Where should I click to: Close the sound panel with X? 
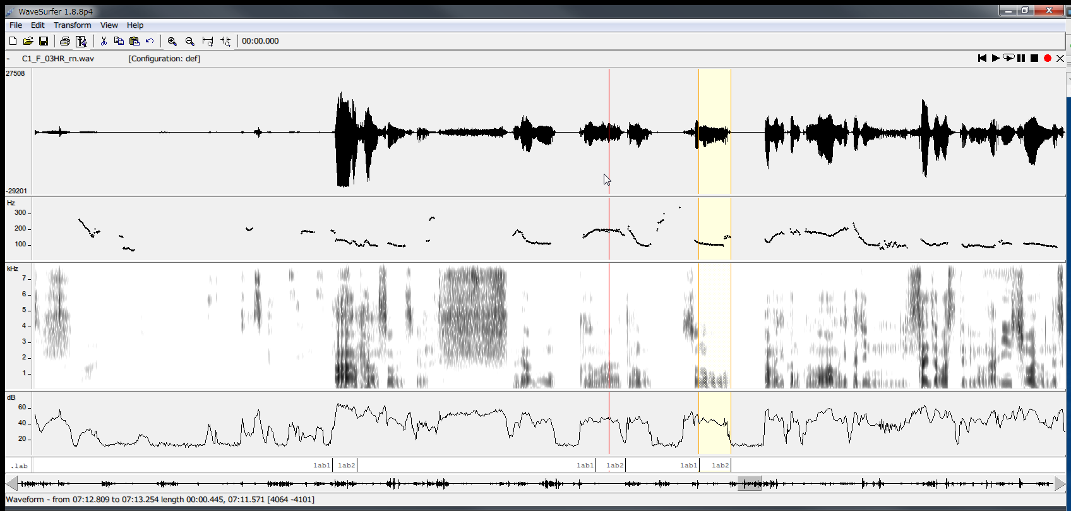click(1060, 58)
